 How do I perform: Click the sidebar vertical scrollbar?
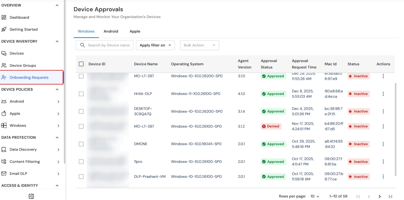(x=64, y=82)
